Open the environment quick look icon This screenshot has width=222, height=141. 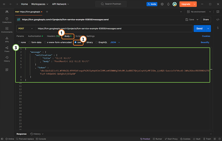[x=218, y=12]
